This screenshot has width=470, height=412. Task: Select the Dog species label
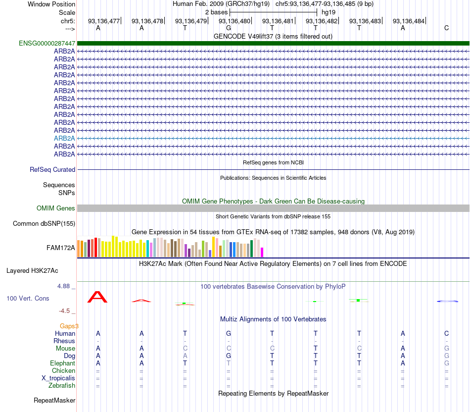[x=70, y=356]
